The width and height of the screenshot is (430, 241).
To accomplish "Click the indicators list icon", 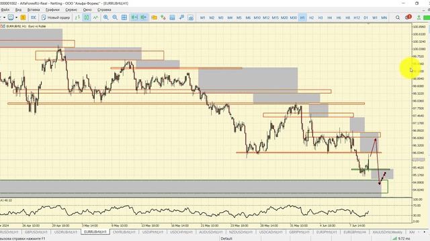I will click(x=163, y=17).
